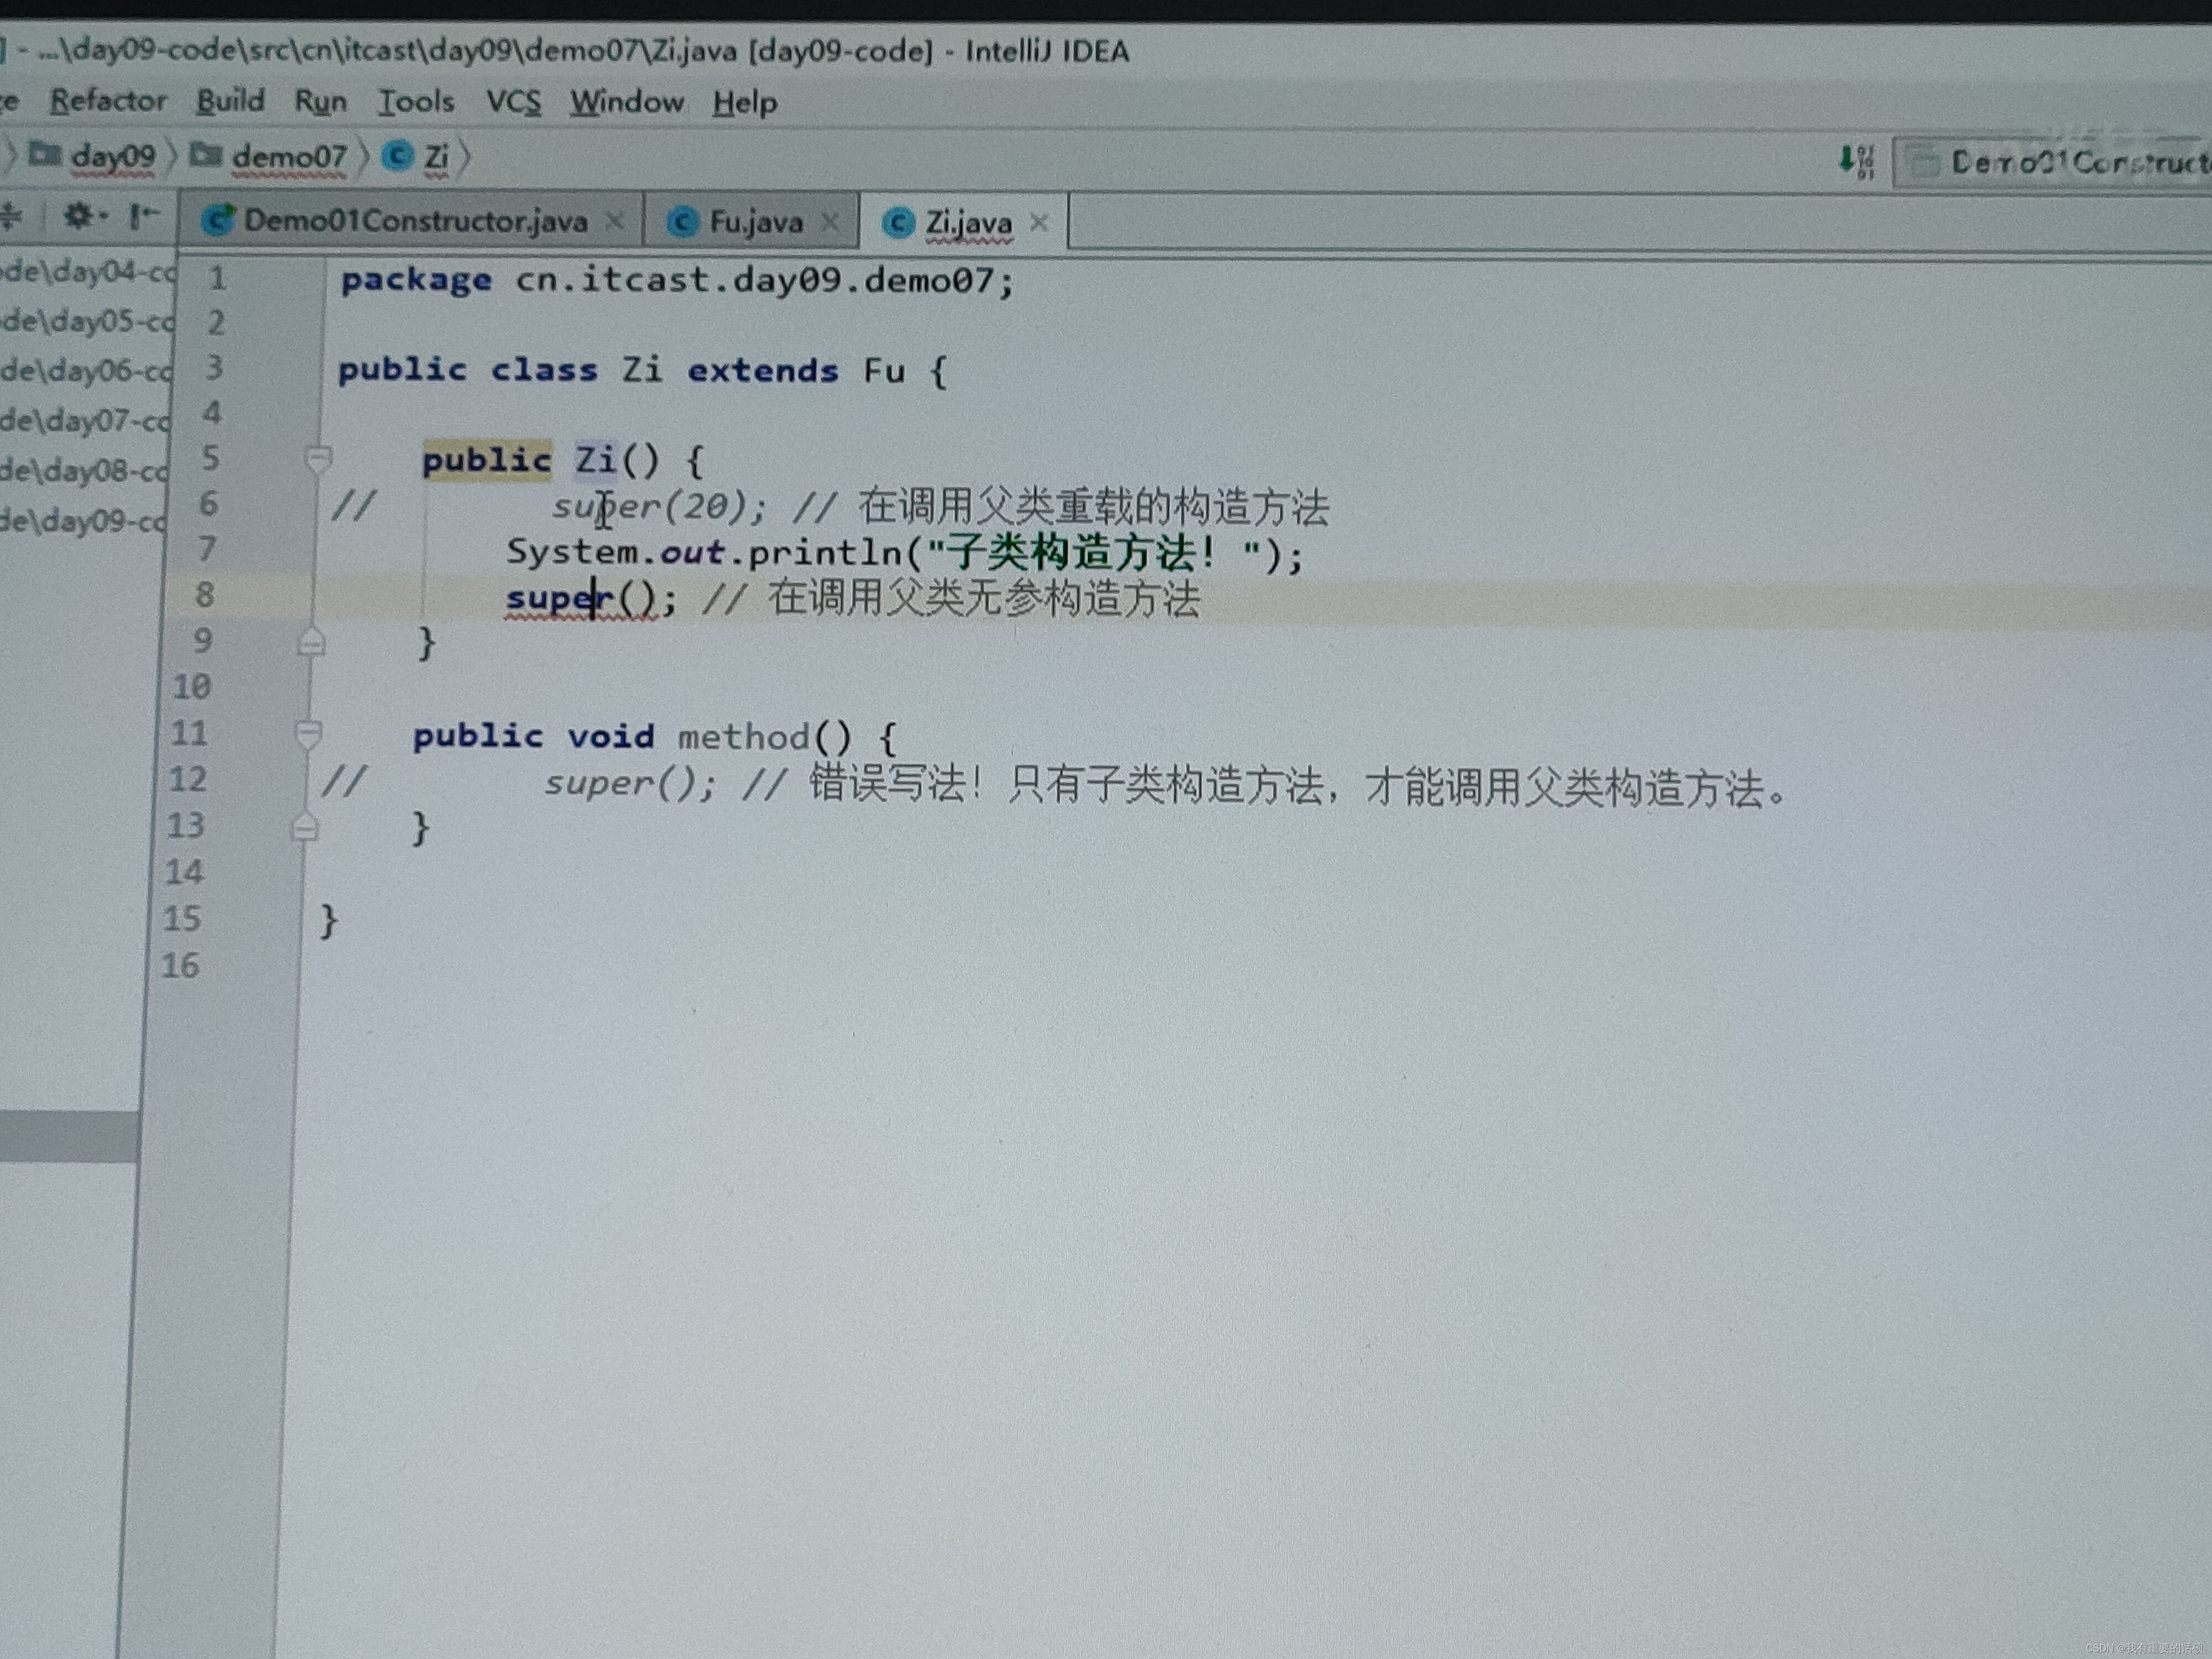The height and width of the screenshot is (1659, 2212).
Task: Click the fold end marker on line 9
Action: click(x=312, y=641)
